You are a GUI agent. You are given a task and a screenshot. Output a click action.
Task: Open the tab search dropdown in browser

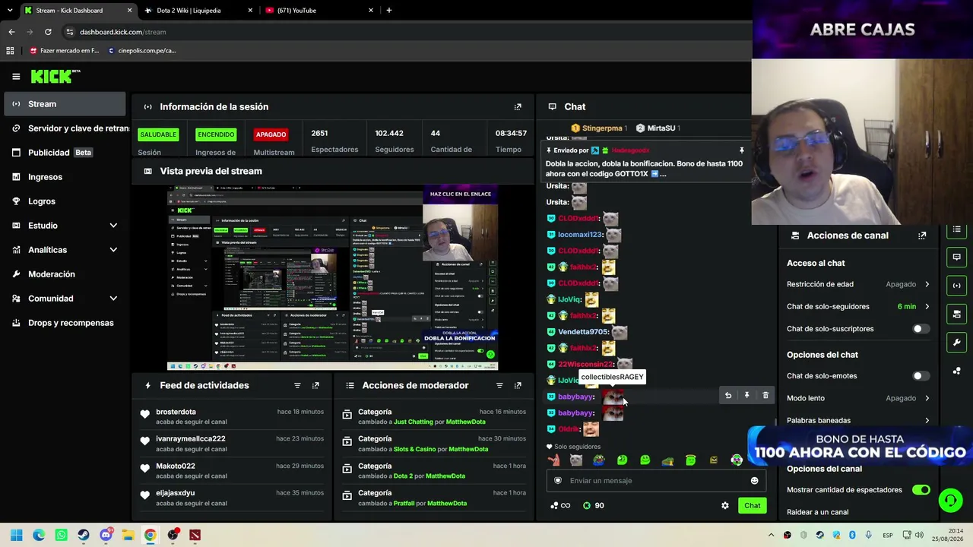coord(10,11)
